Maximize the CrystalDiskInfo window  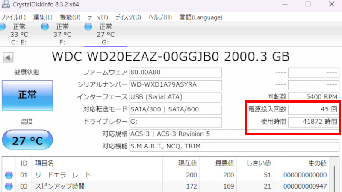[308, 4]
